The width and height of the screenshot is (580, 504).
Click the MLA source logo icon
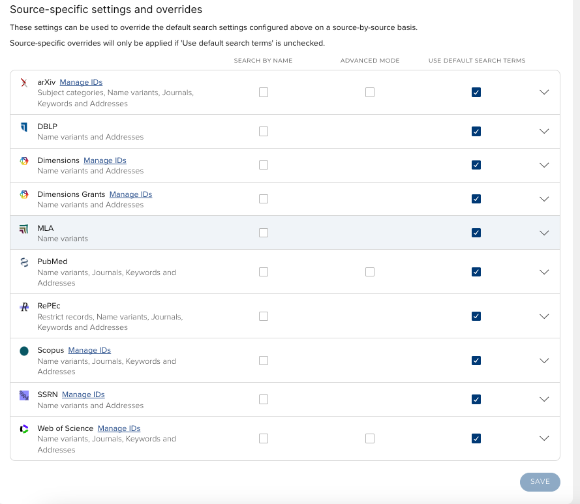click(24, 228)
